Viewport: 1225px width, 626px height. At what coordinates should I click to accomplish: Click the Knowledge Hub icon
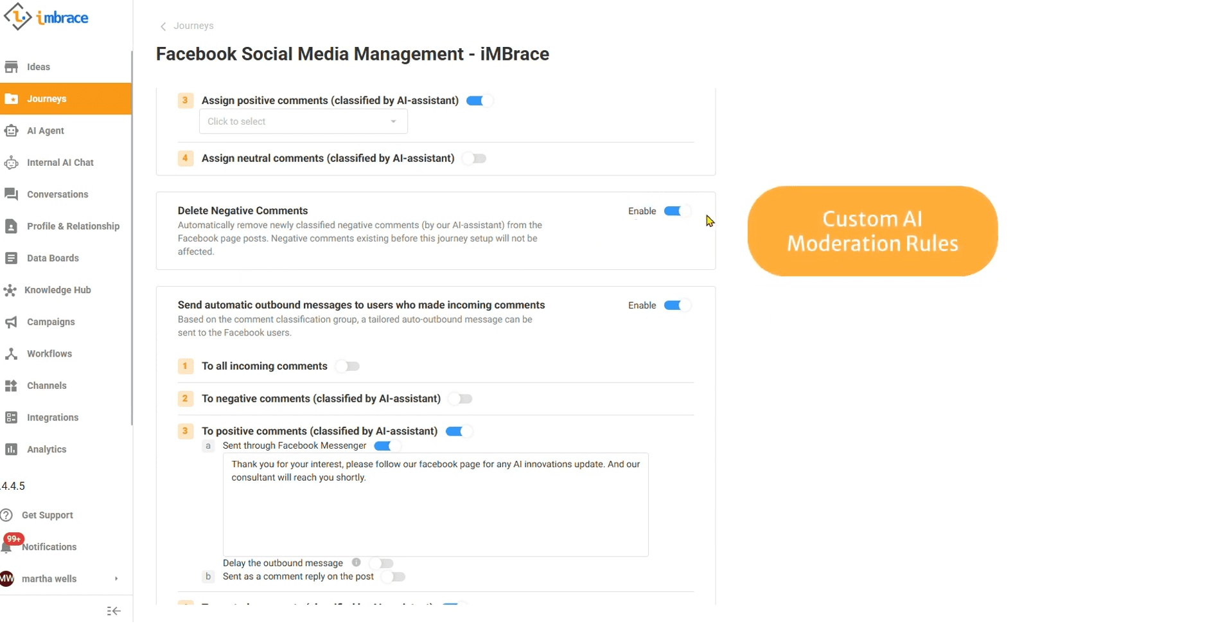click(x=10, y=291)
